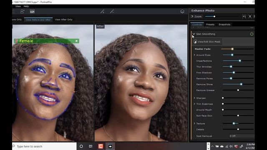This screenshot has width=267, height=150.
Task: Click View/Edit Skin Mask button
Action: pos(207,42)
